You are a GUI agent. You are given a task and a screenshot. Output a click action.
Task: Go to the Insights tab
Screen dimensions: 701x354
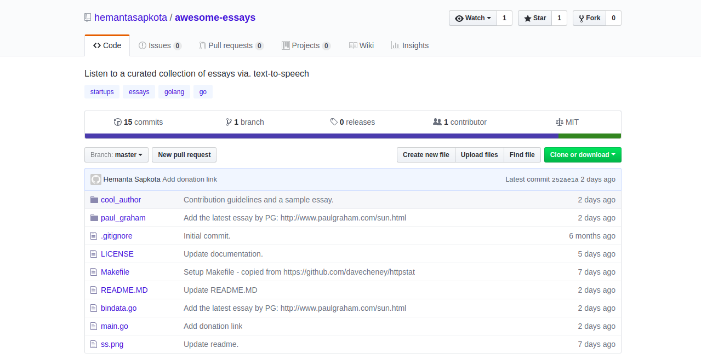click(x=410, y=45)
